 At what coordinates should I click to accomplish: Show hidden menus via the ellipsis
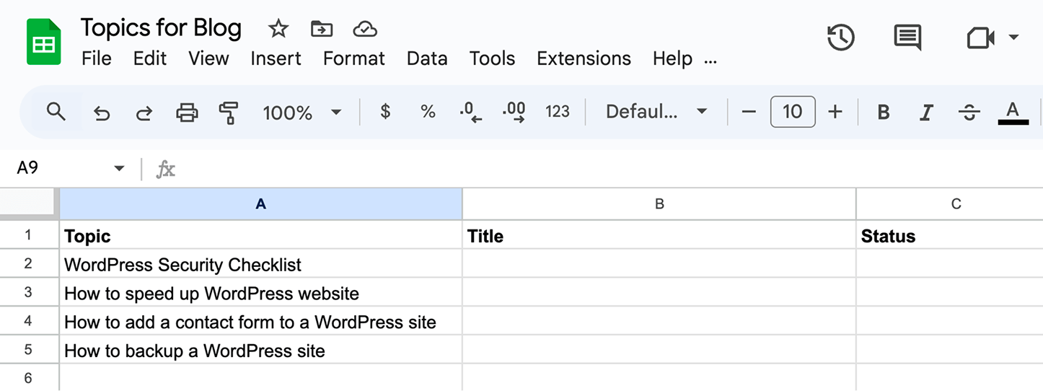coord(710,61)
